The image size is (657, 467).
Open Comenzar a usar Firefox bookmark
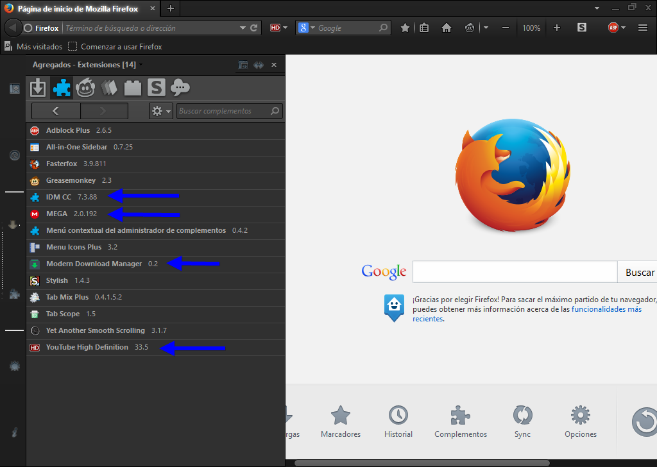click(115, 46)
